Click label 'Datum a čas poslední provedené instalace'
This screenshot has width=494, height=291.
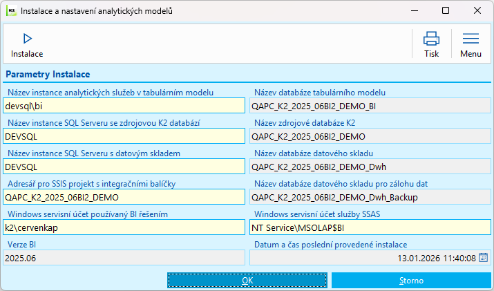[x=331, y=245]
